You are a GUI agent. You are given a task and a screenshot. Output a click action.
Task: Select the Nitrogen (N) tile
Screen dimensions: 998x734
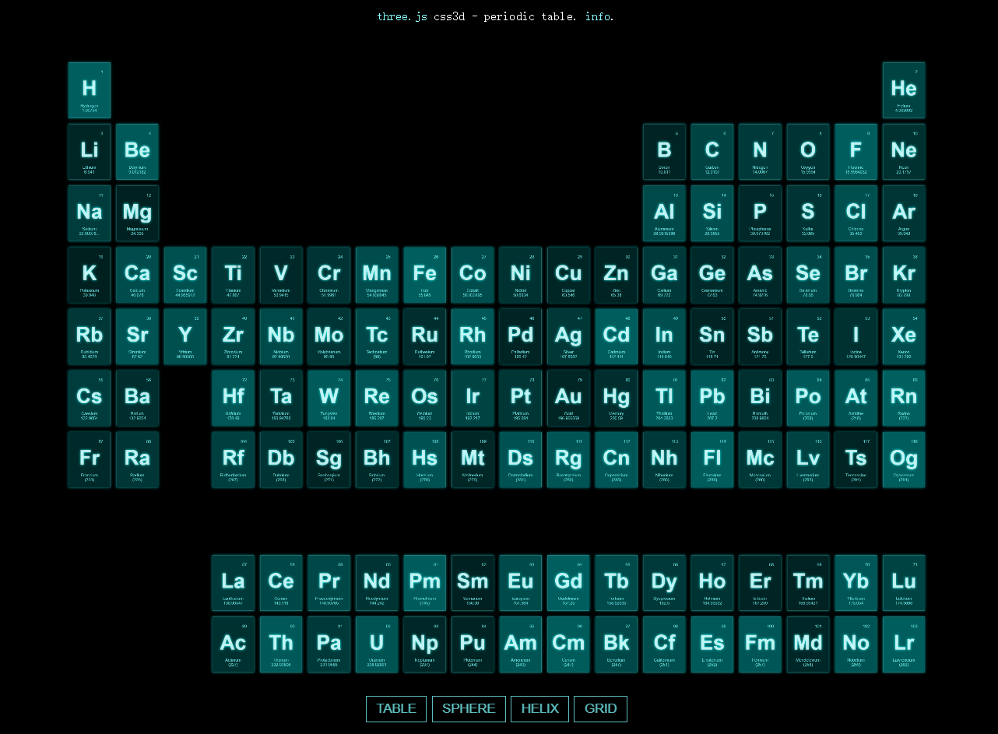760,152
